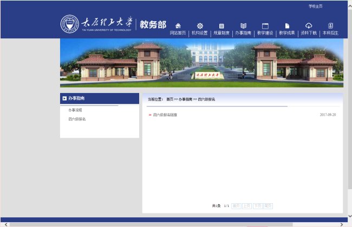Click the 上页 pagination button
The width and height of the screenshot is (352, 227).
(x=247, y=206)
